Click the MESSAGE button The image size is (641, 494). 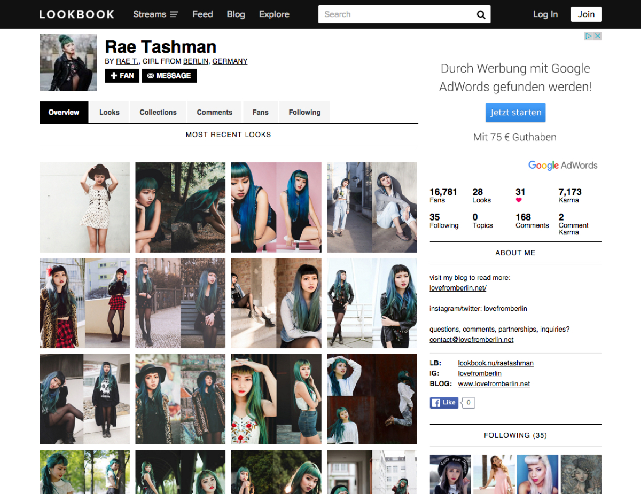(169, 76)
